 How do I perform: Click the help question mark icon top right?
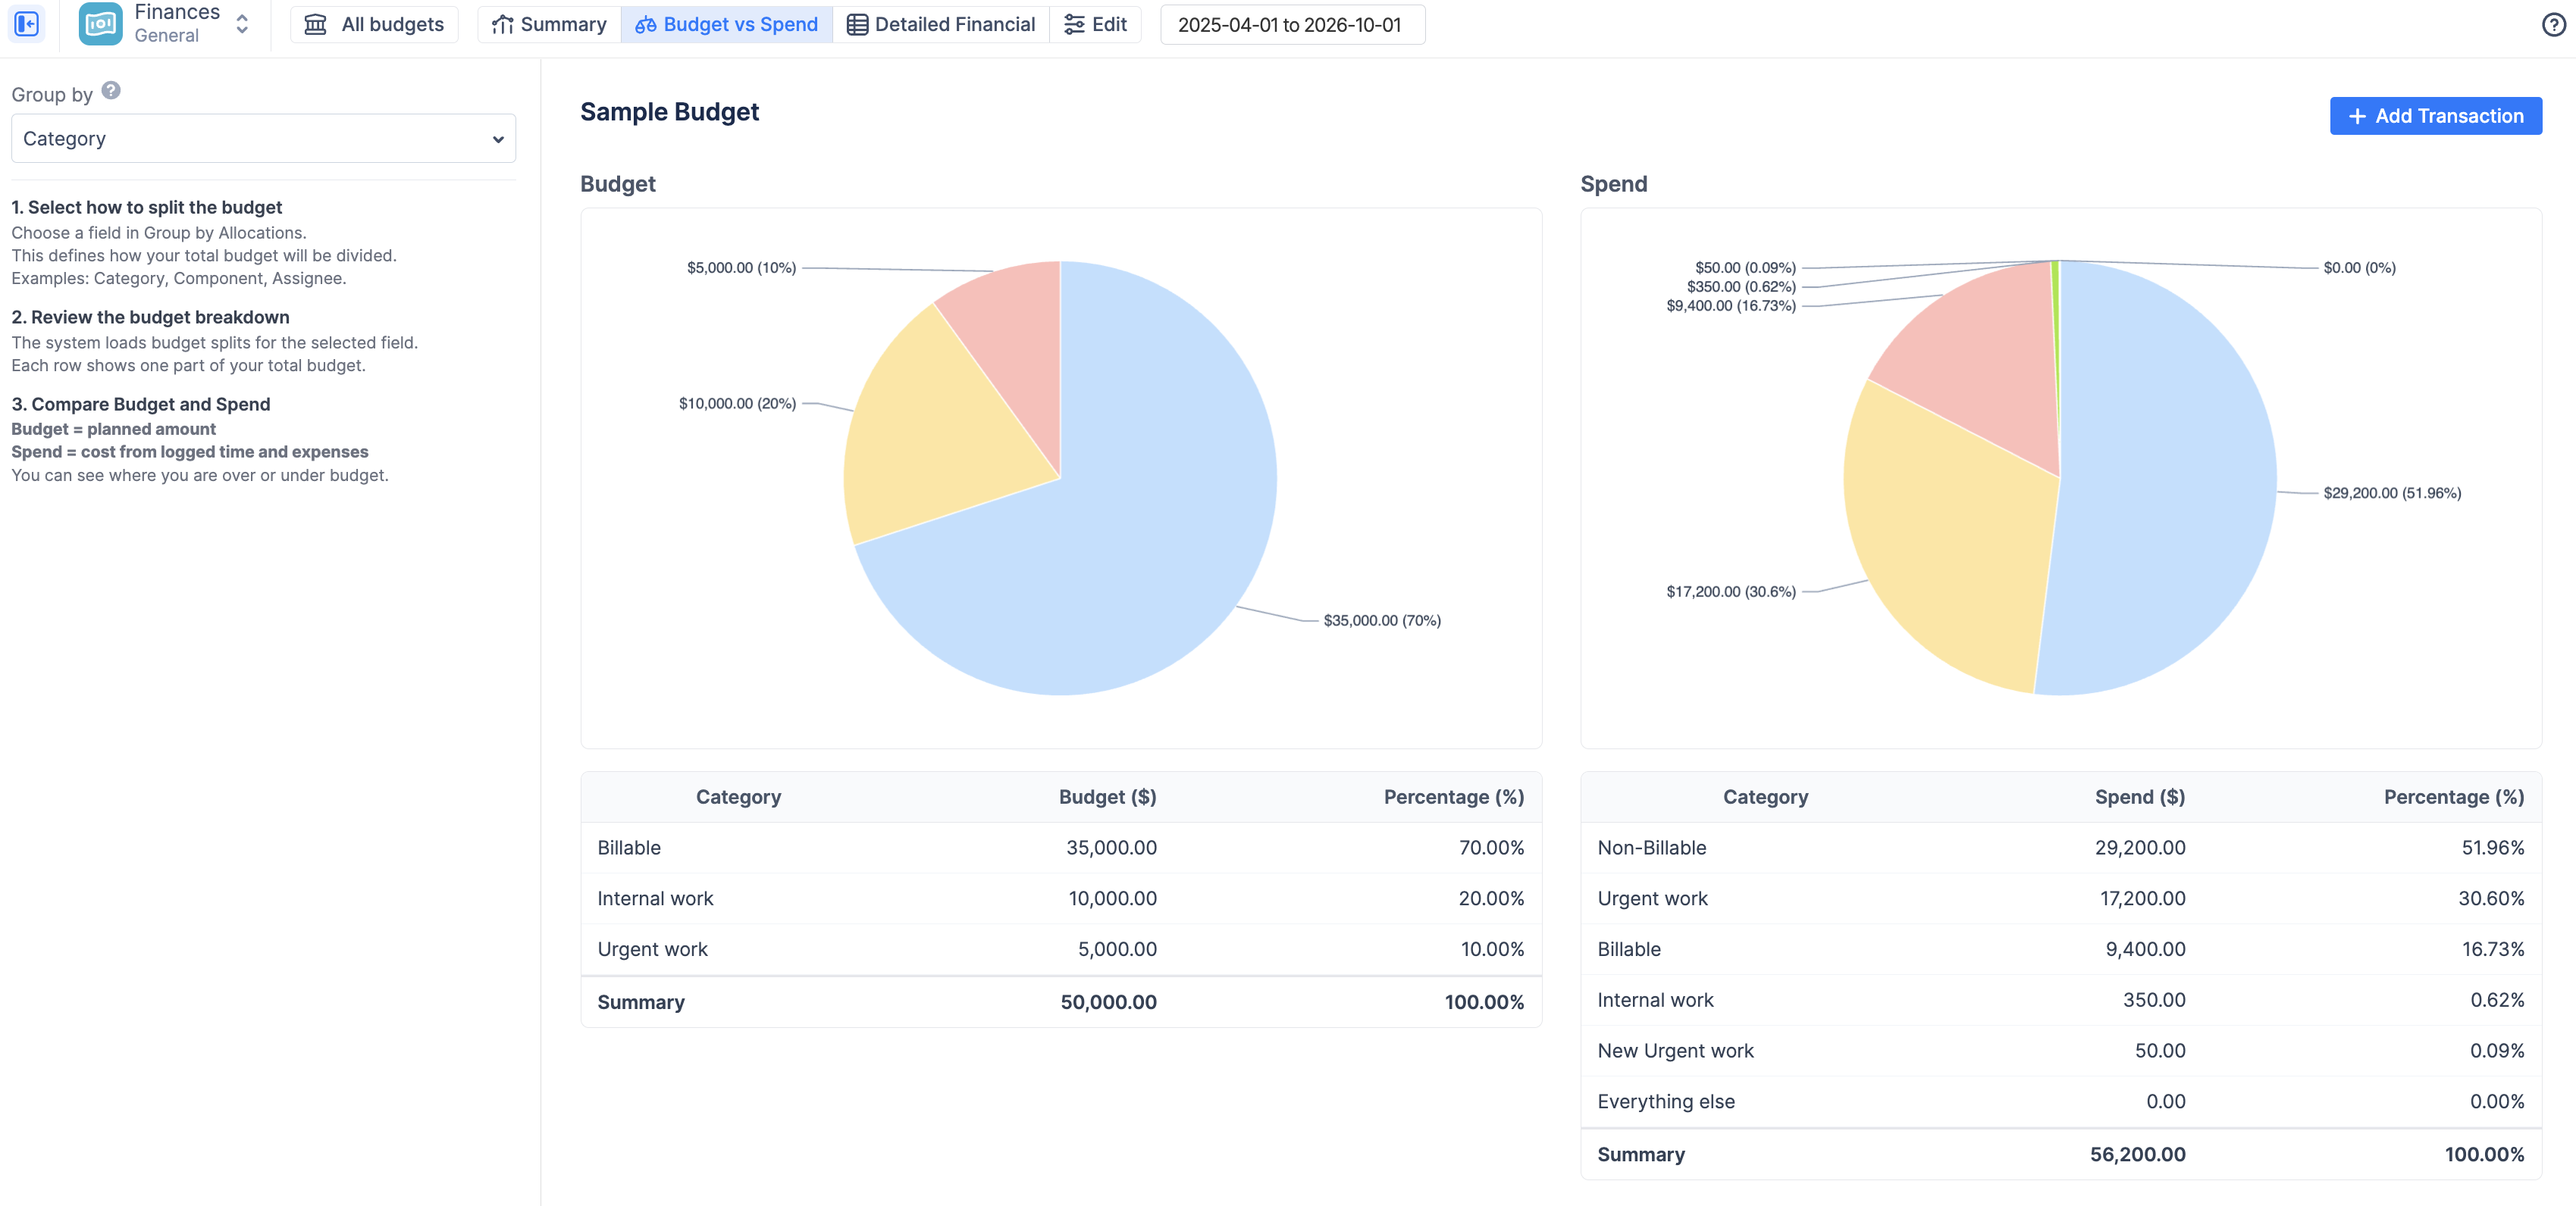click(2553, 24)
